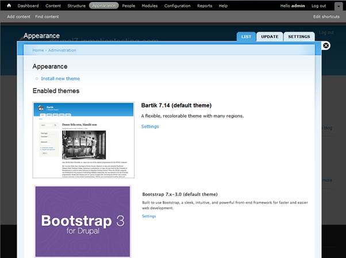Open the Modules menu item
This screenshot has height=258, width=346.
point(149,6)
